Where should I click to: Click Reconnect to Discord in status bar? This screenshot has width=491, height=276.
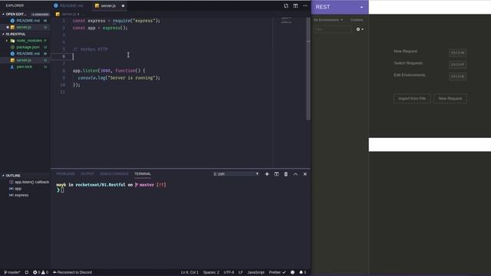coord(73,272)
